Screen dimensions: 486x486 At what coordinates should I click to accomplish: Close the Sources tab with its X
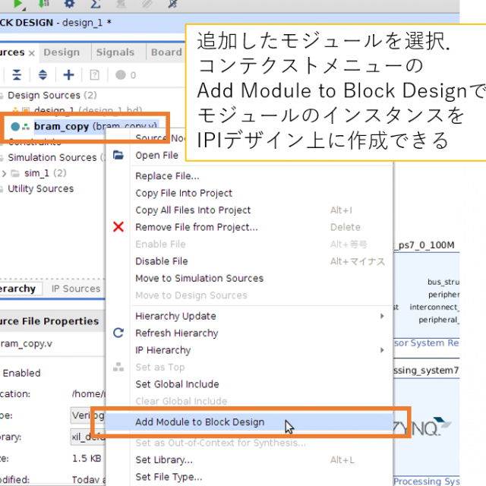pos(31,53)
